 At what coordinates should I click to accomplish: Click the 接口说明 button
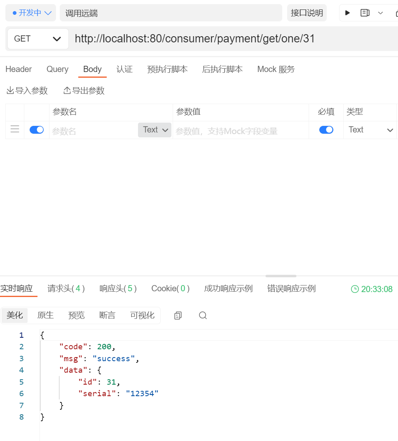pyautogui.click(x=307, y=13)
